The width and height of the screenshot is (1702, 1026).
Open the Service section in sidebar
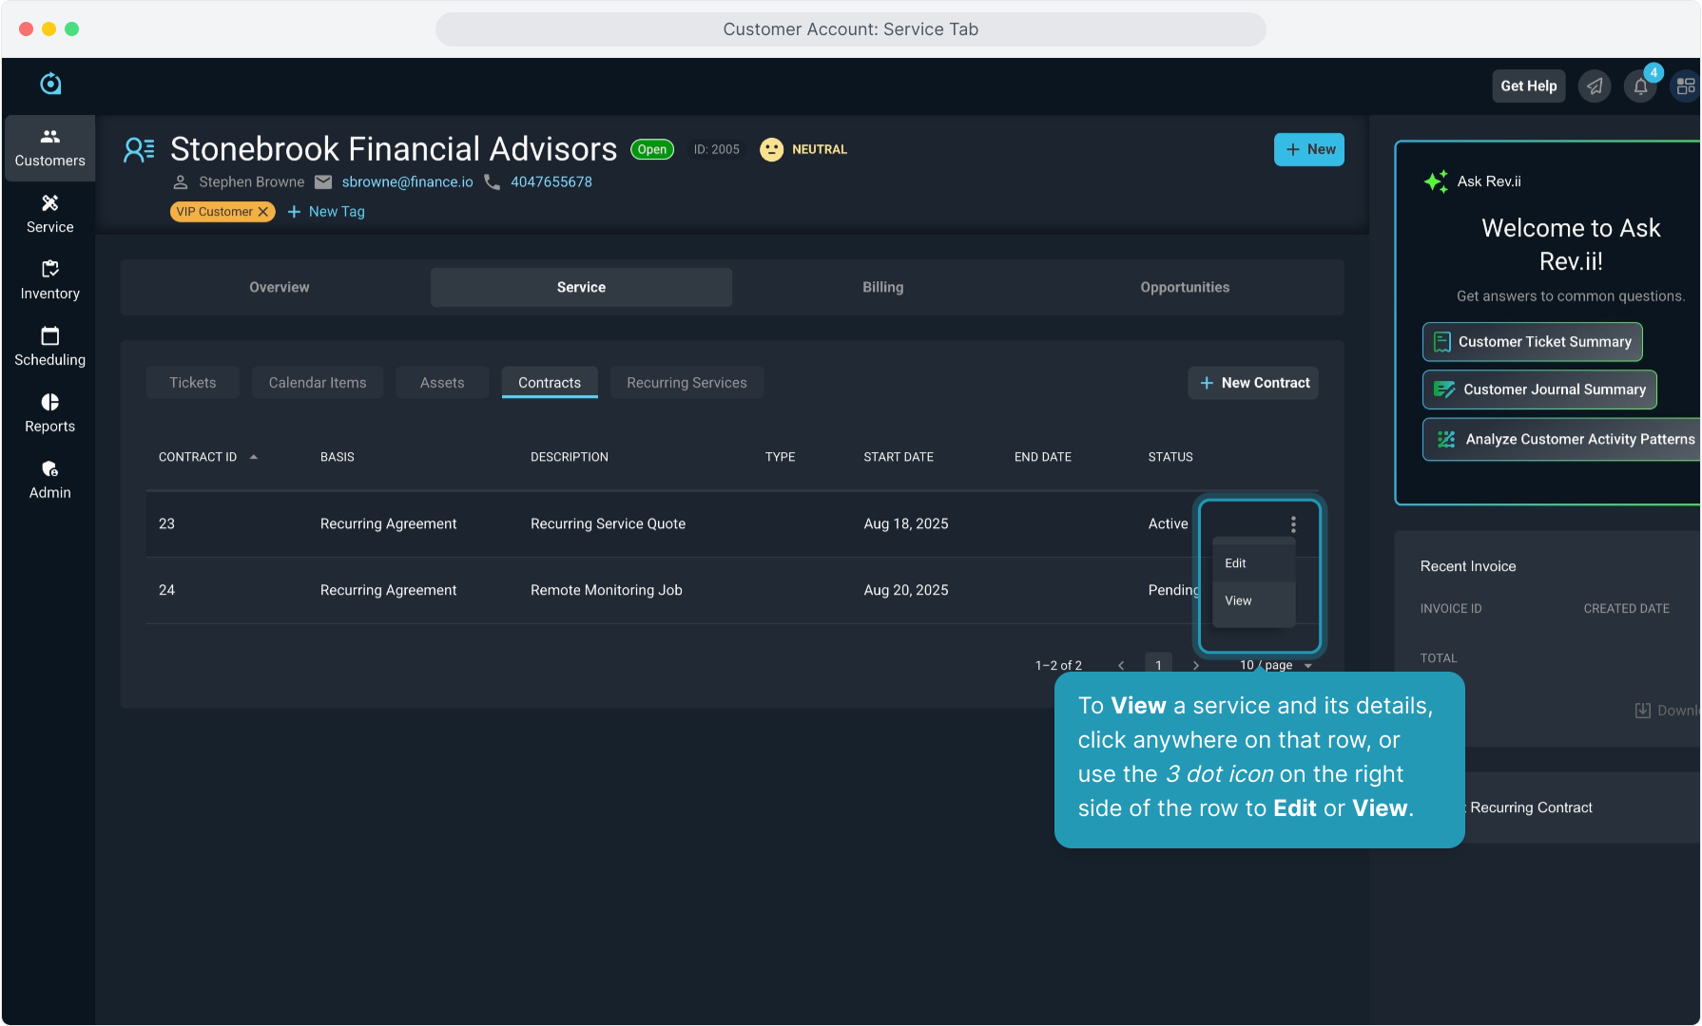click(49, 214)
